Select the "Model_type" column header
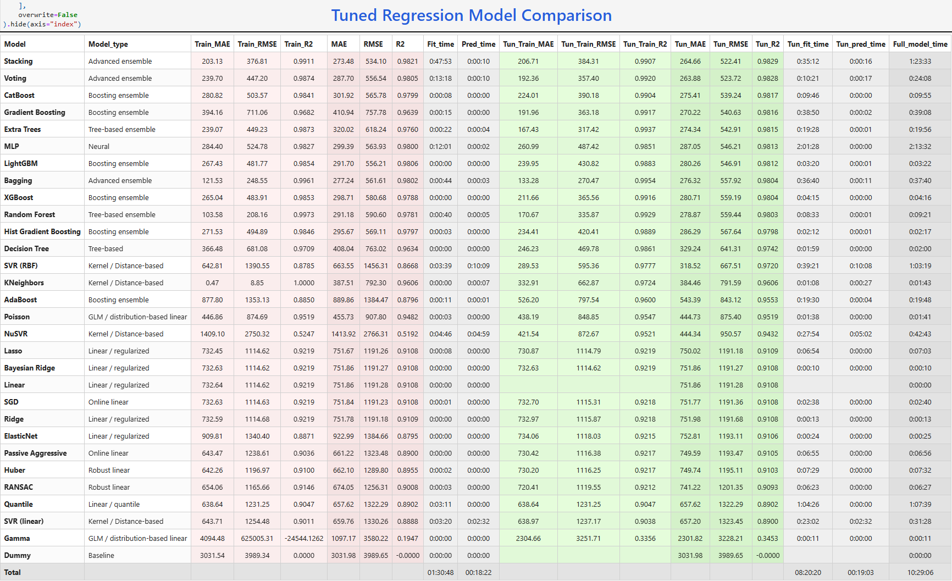 click(x=108, y=44)
